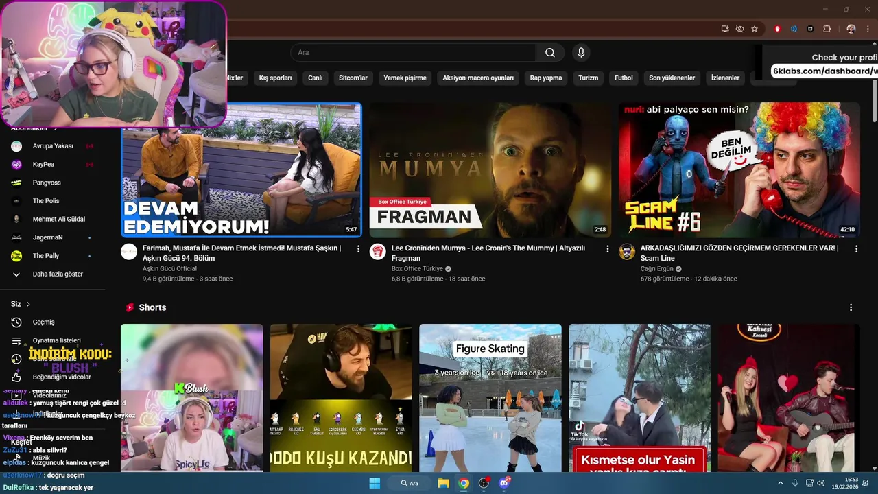Open the install app icon in address bar
The image size is (878, 494).
[x=725, y=29]
